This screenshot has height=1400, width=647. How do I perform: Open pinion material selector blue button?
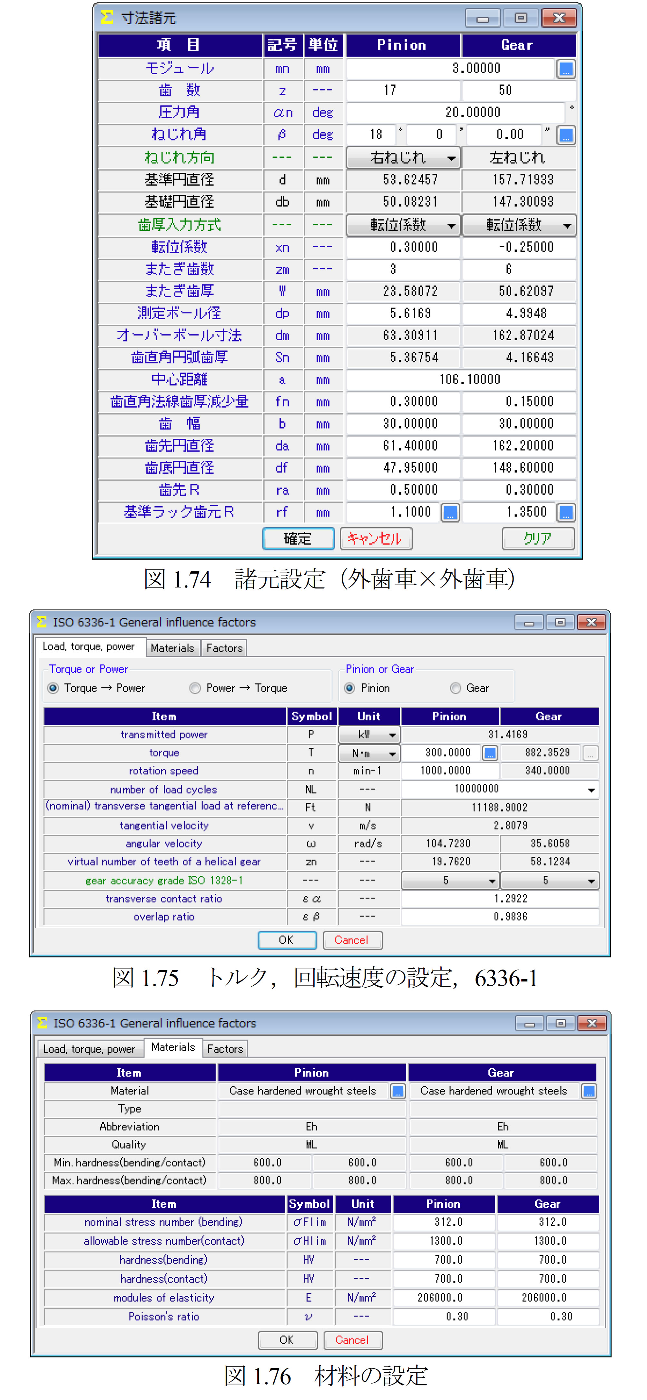[x=398, y=1091]
